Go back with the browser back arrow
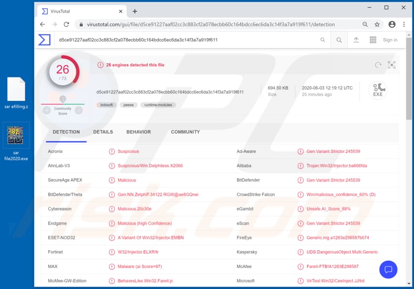The width and height of the screenshot is (414, 289). [42, 24]
